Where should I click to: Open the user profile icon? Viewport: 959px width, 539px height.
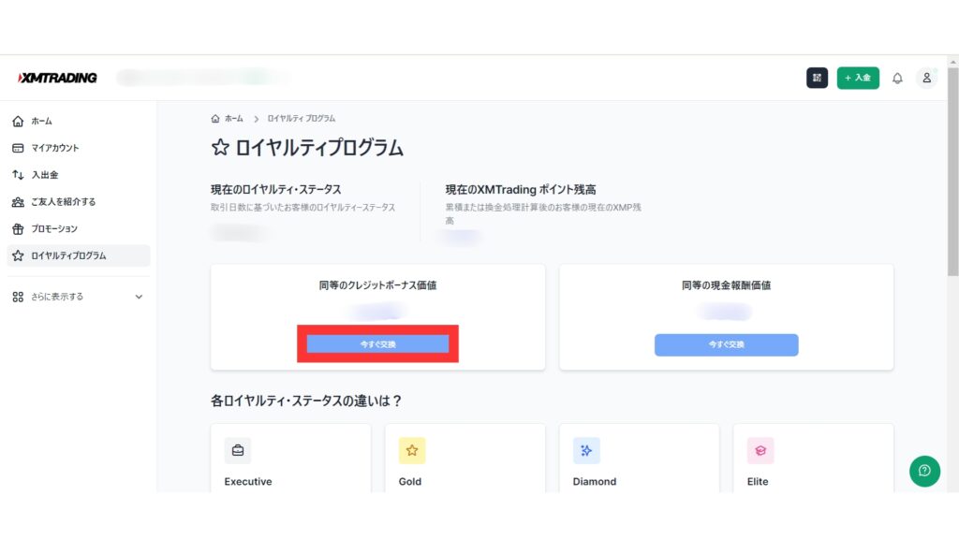926,78
